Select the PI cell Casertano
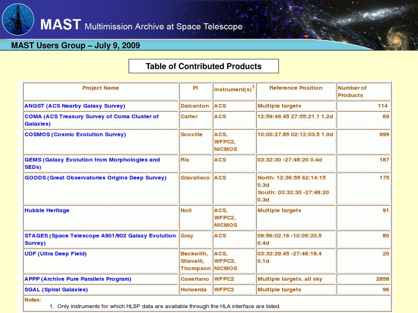418x313 pixels. [x=195, y=279]
